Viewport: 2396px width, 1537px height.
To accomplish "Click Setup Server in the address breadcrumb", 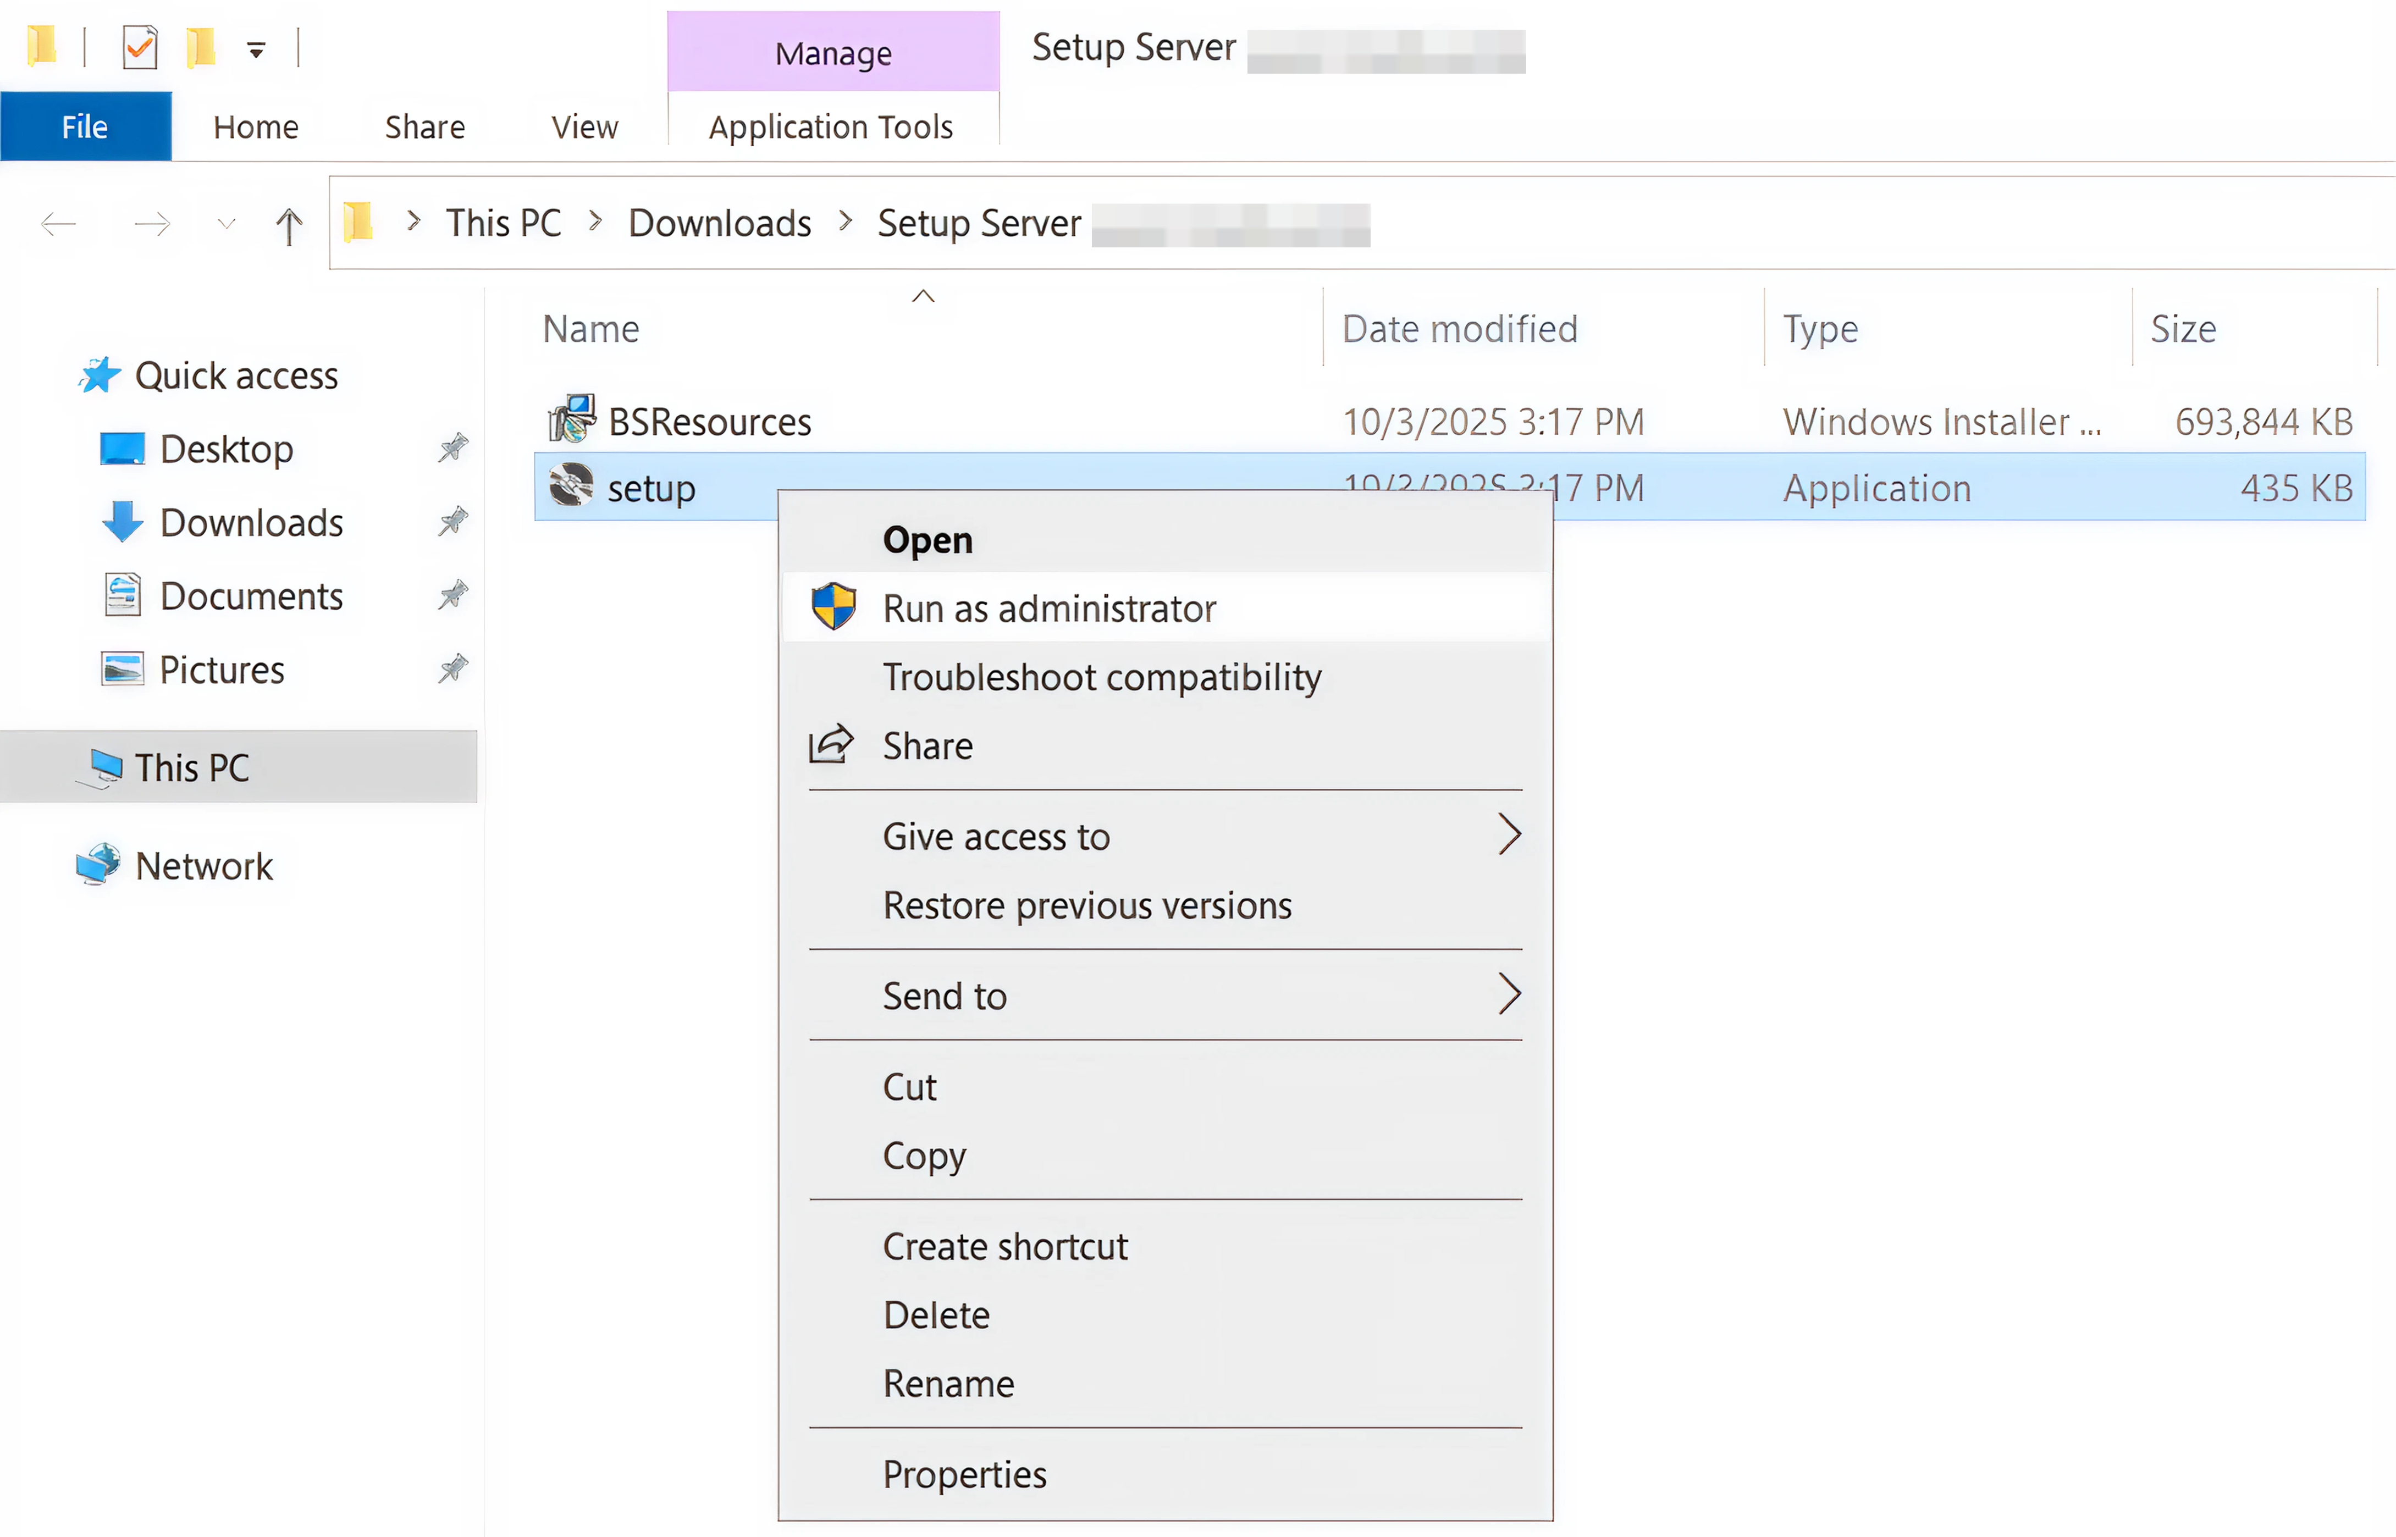I will (979, 224).
